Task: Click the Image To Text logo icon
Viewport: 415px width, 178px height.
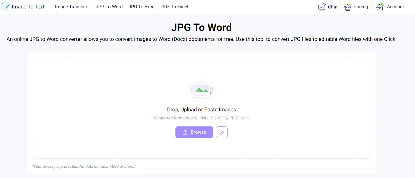Action: (5, 6)
